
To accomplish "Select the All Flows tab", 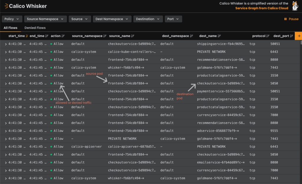I will [10, 28].
